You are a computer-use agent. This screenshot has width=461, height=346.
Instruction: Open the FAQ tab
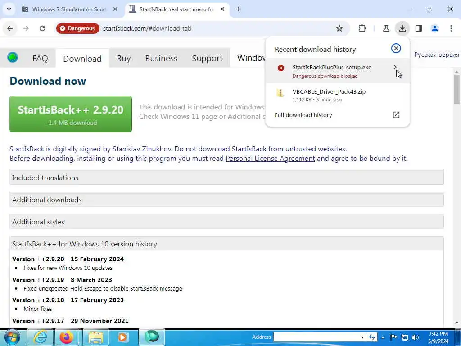(40, 58)
